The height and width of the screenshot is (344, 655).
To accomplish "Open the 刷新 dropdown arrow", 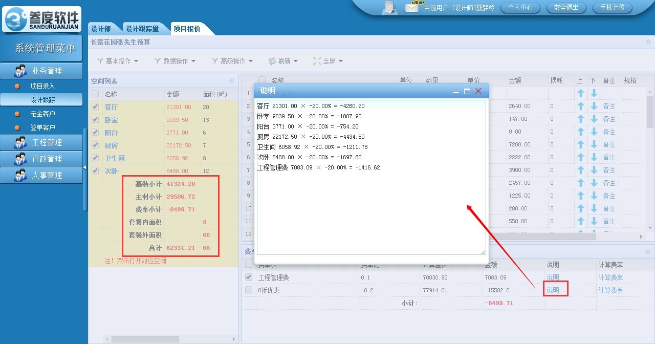I will pos(296,61).
